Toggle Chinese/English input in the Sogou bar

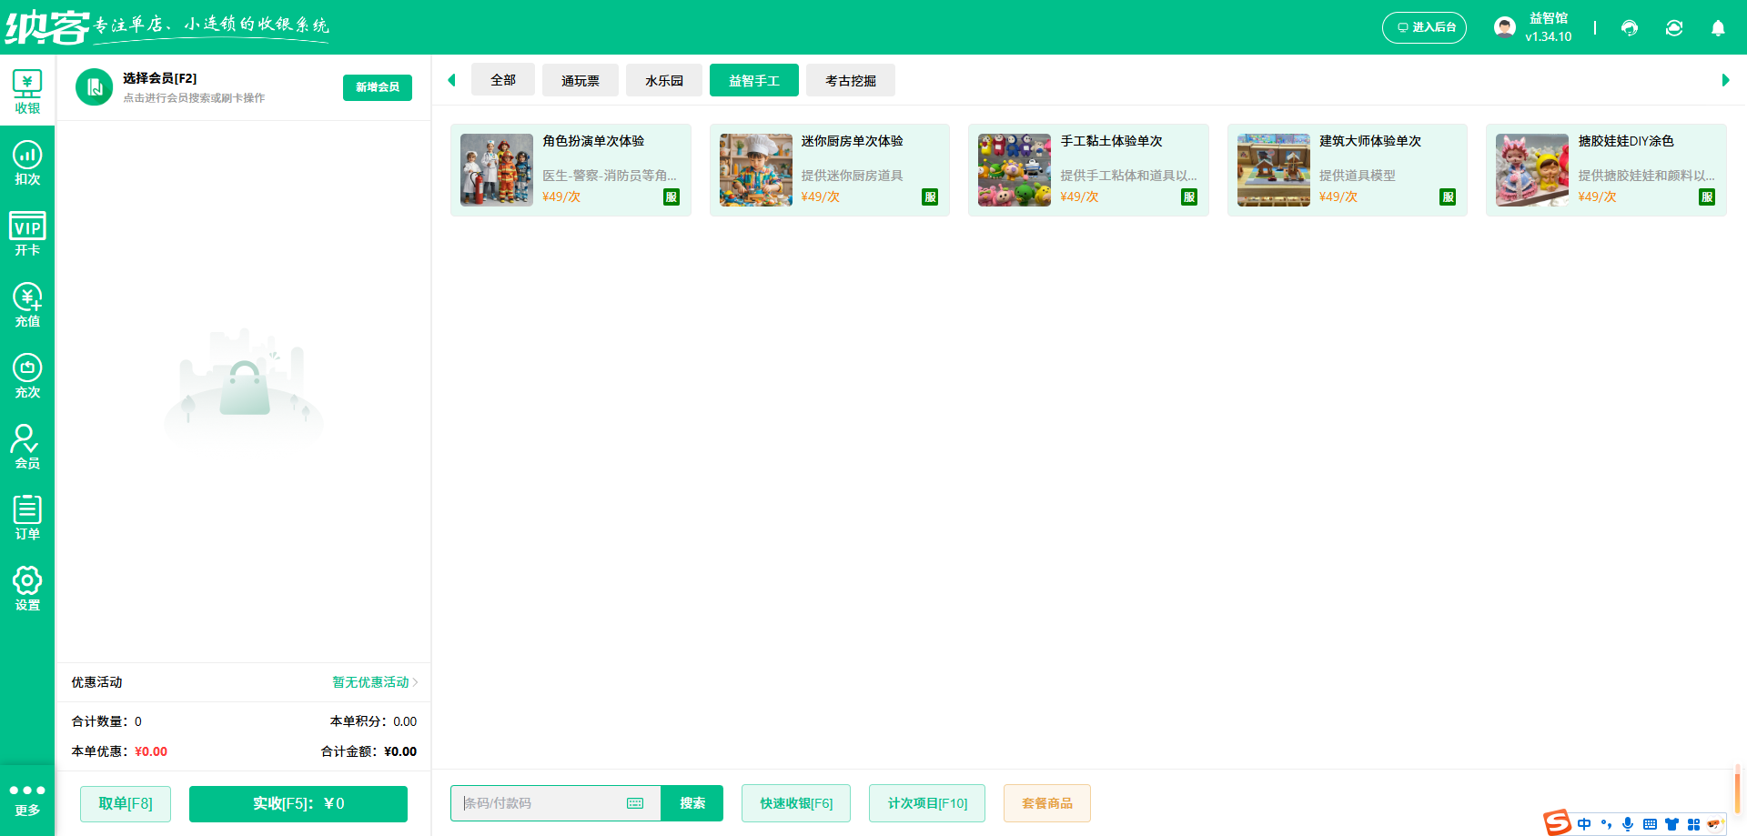(x=1584, y=823)
